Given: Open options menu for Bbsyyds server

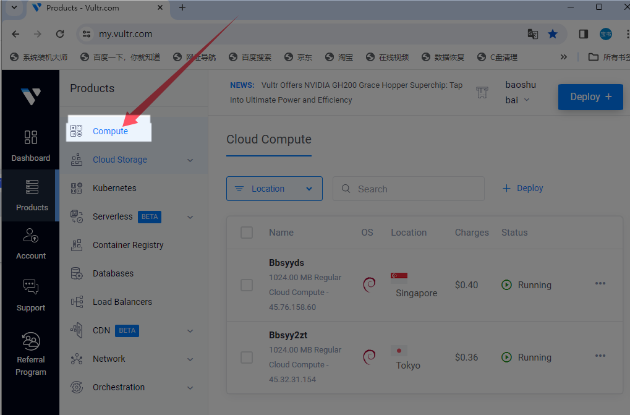Looking at the screenshot, I should coord(600,283).
